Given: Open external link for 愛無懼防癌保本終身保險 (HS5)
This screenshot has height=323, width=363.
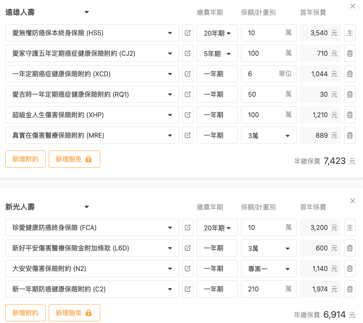Looking at the screenshot, I should tap(188, 33).
